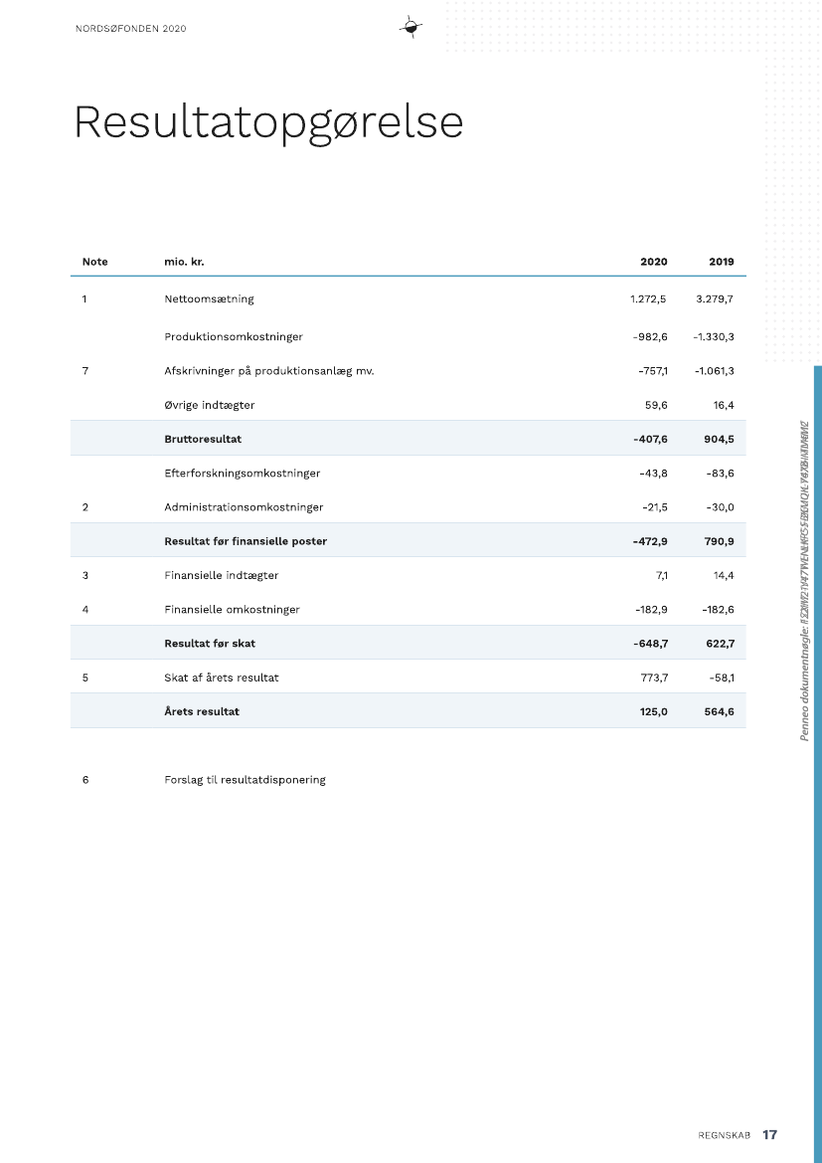
Task: Click the Finansielle omkostninger row label
Action: tap(232, 609)
